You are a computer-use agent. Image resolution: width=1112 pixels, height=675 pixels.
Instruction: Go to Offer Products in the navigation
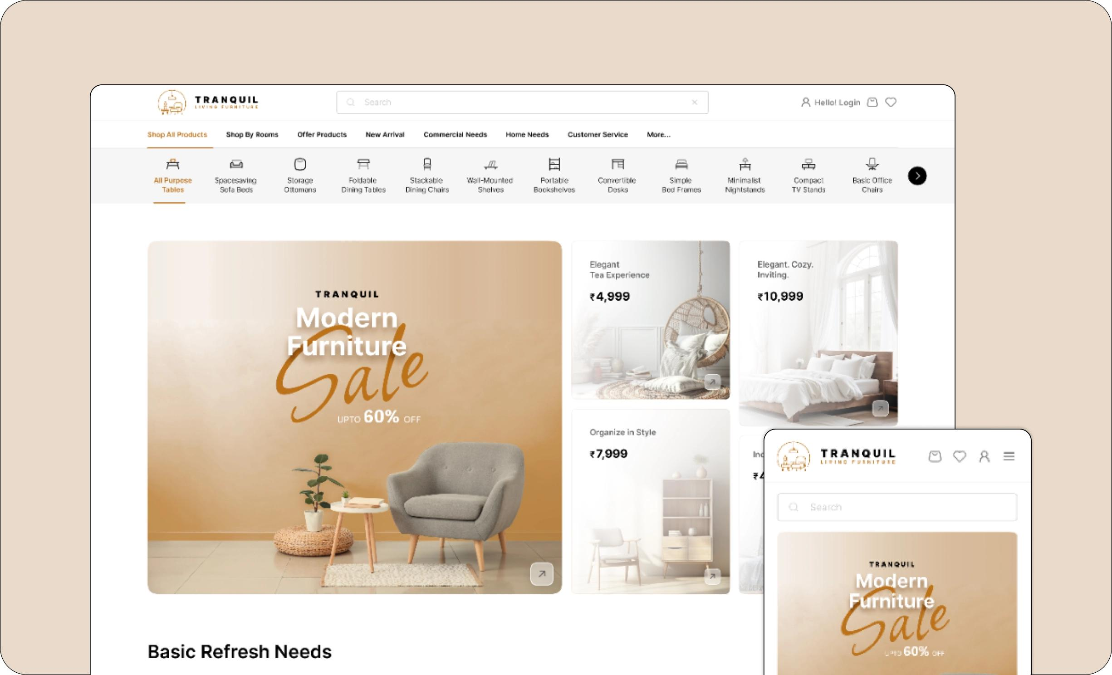click(322, 134)
